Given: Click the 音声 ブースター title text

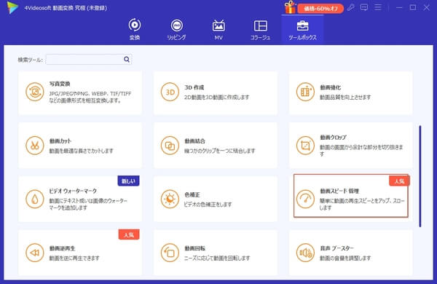Looking at the screenshot, I should (337, 248).
